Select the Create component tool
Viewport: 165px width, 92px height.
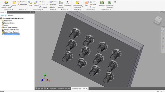(14, 4)
